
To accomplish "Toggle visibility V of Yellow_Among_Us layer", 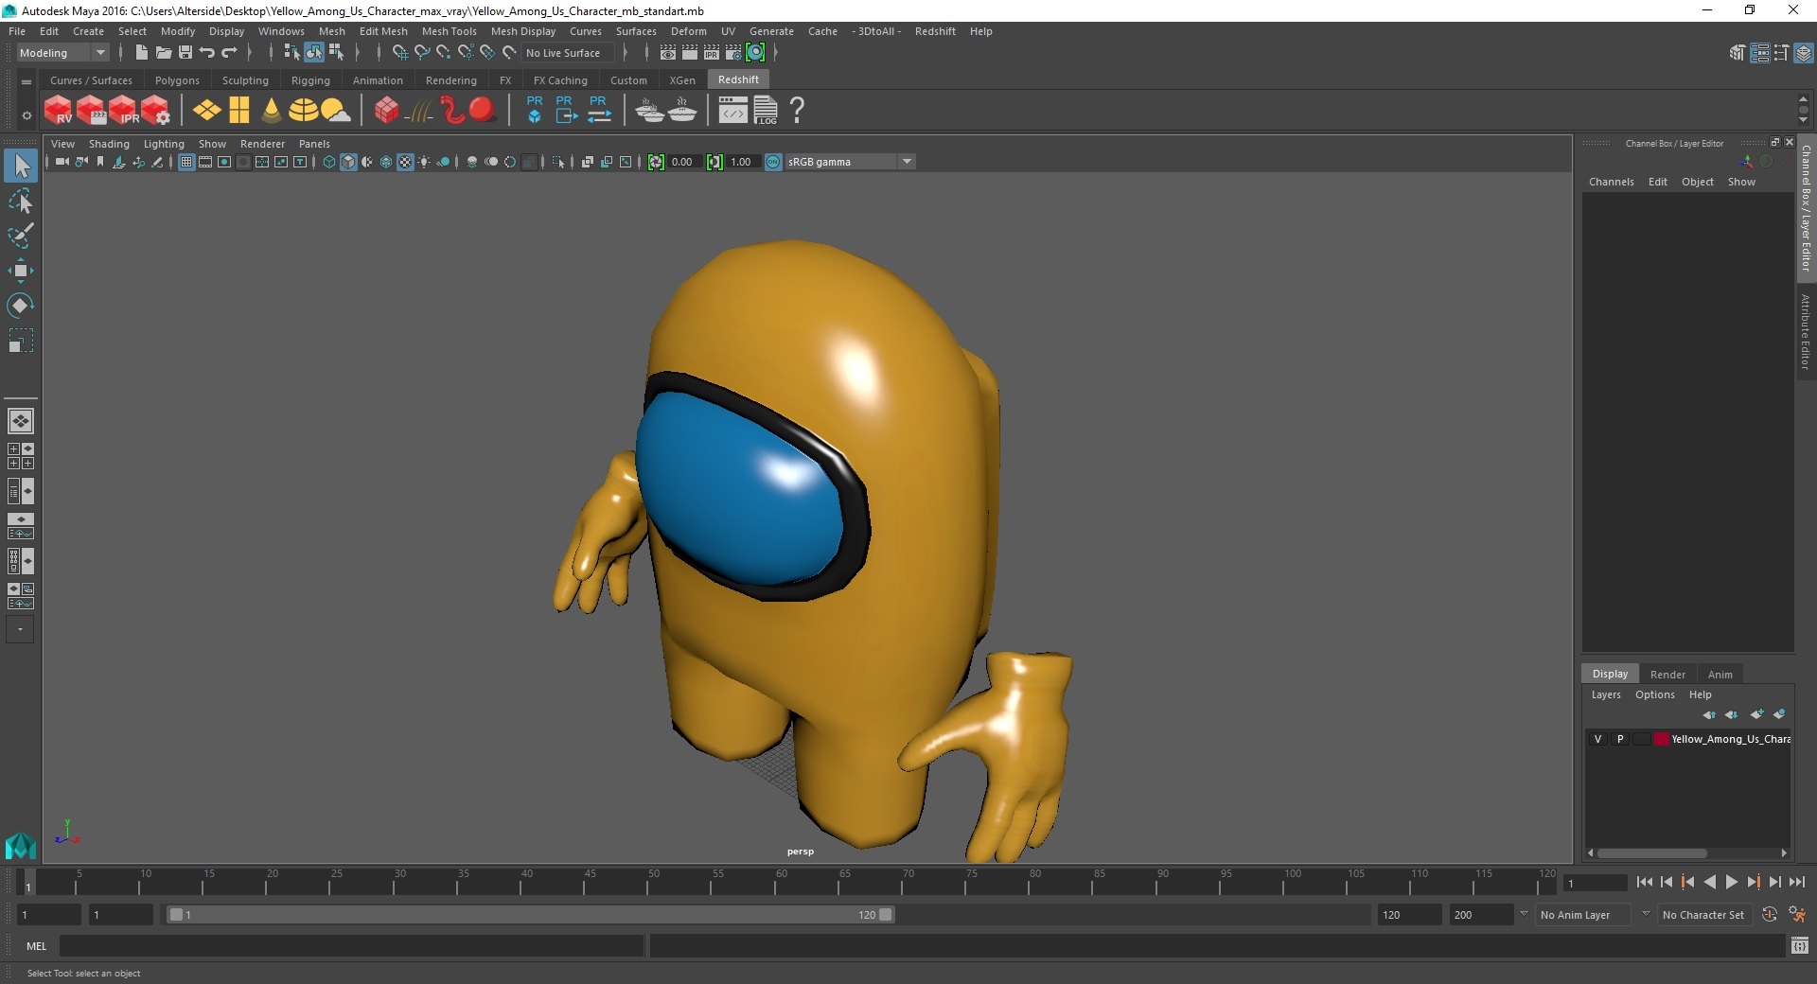I will pyautogui.click(x=1597, y=739).
